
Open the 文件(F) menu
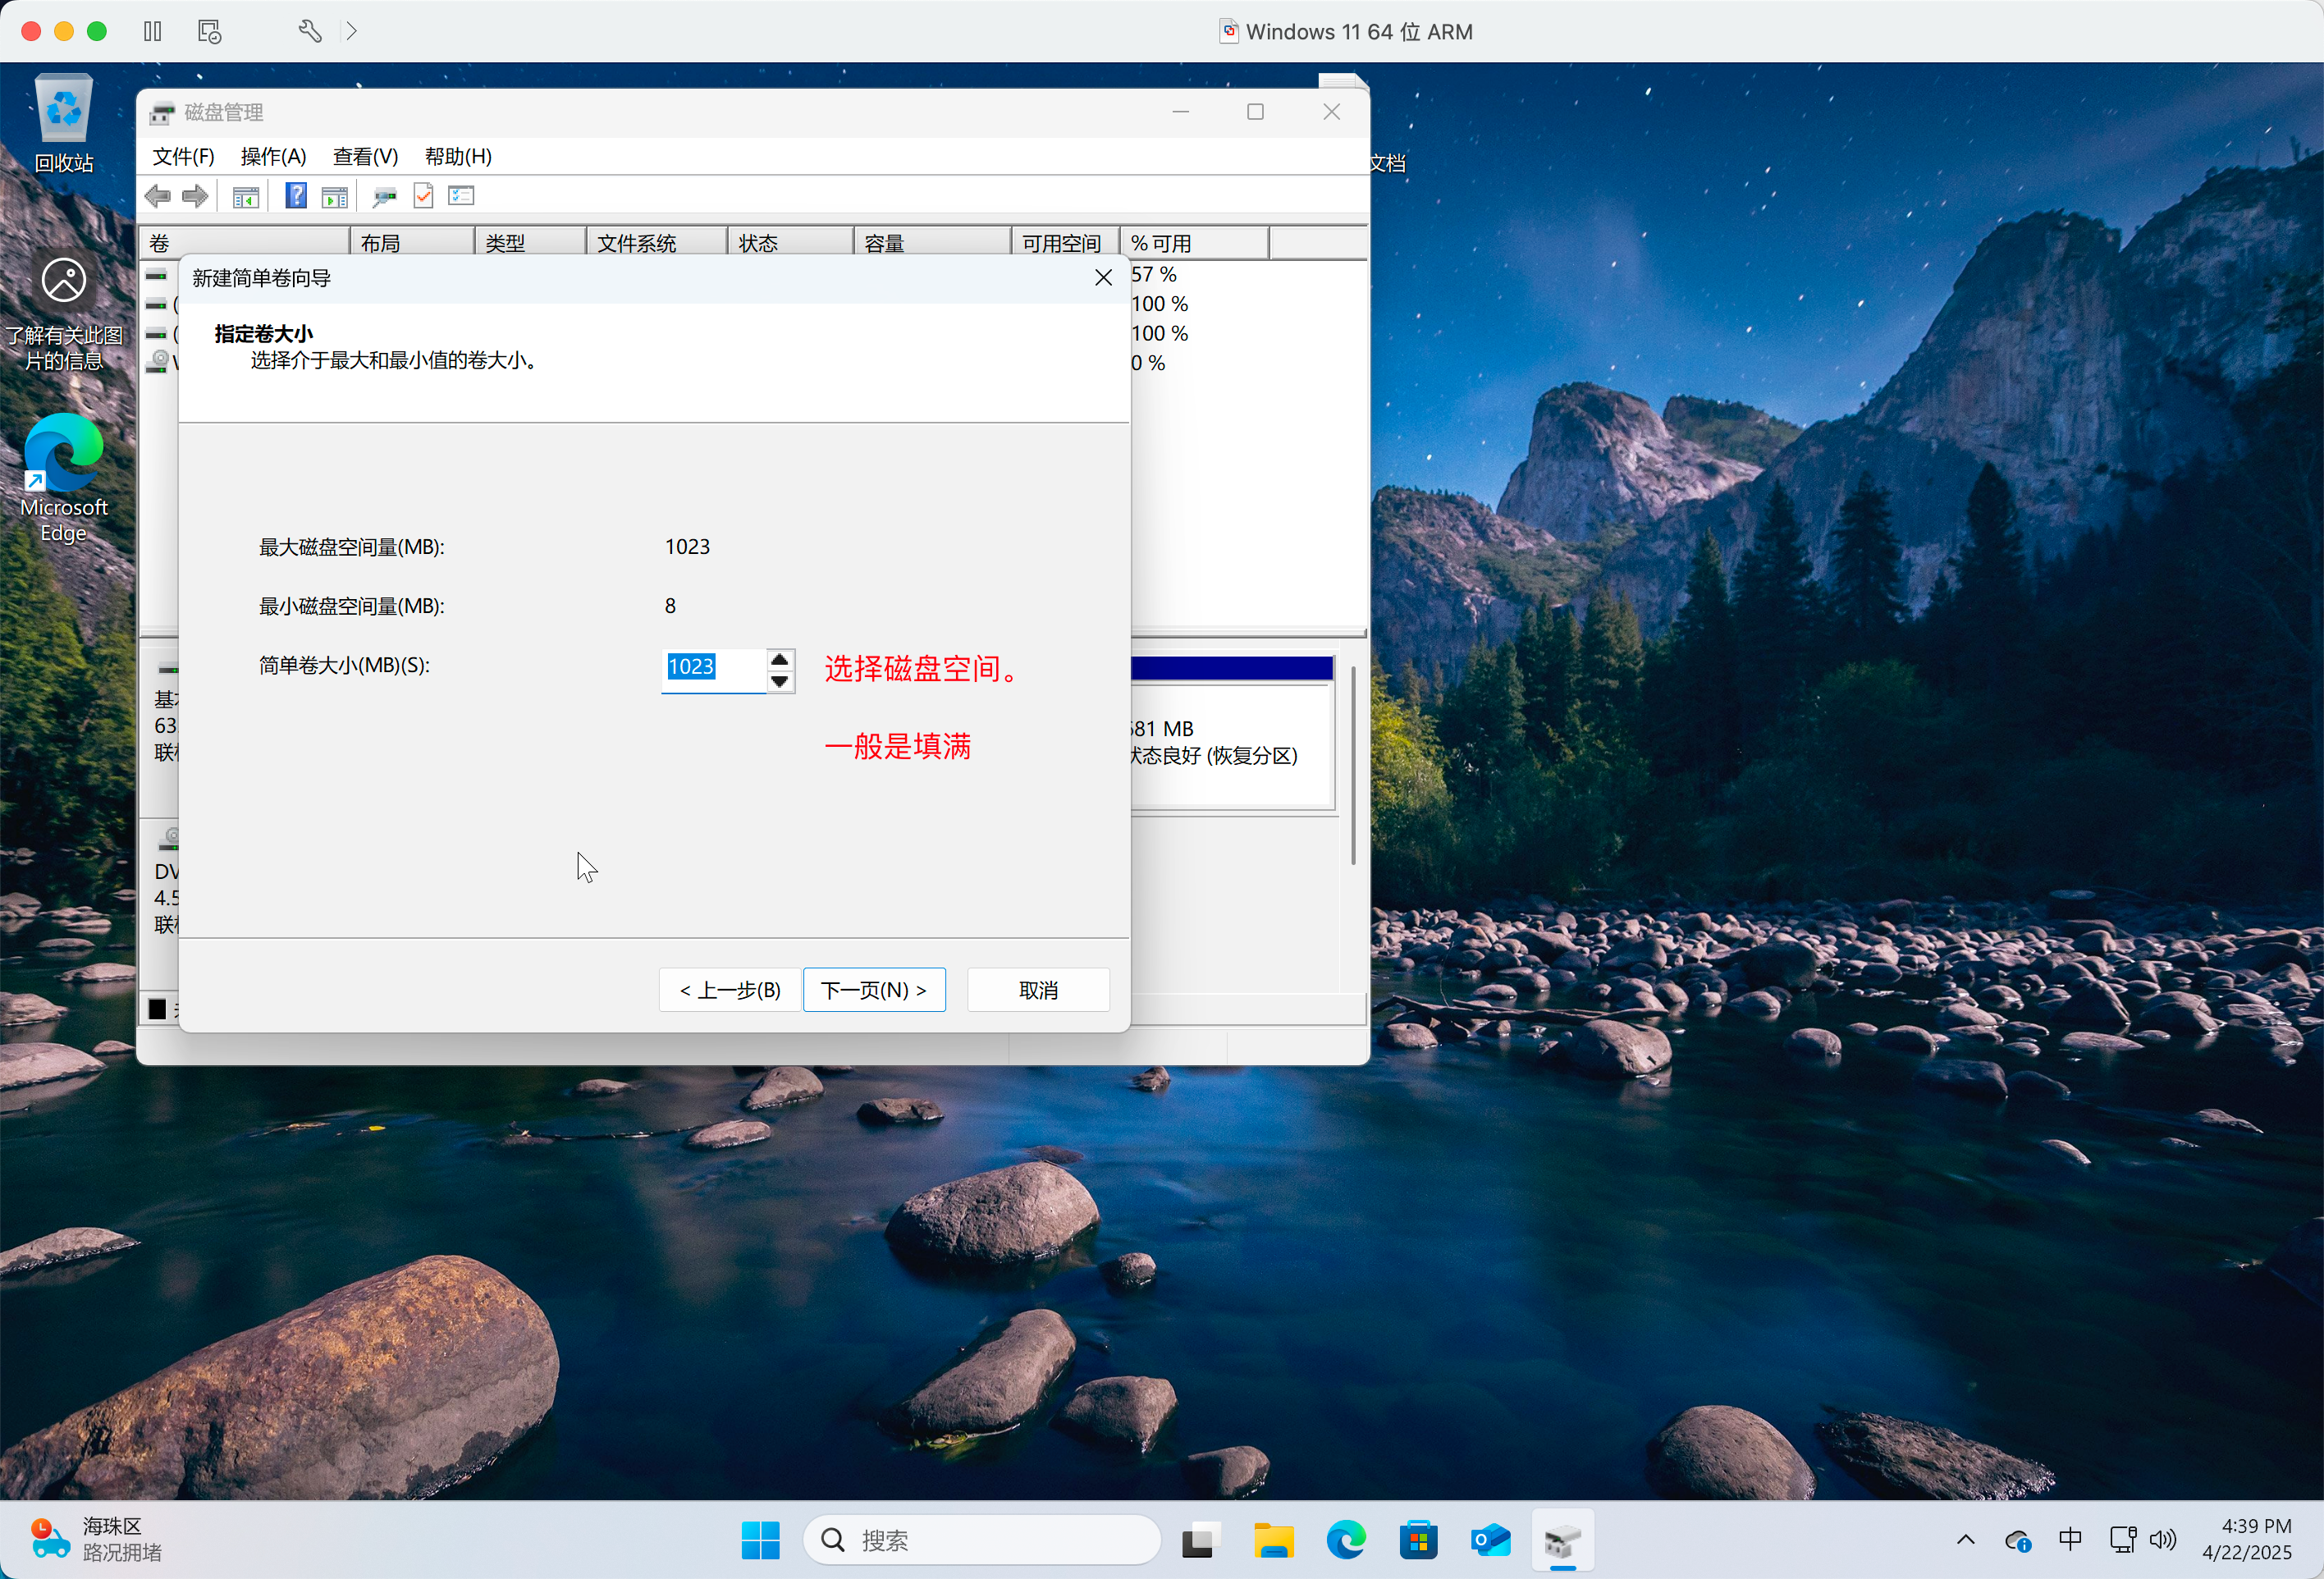coord(183,157)
